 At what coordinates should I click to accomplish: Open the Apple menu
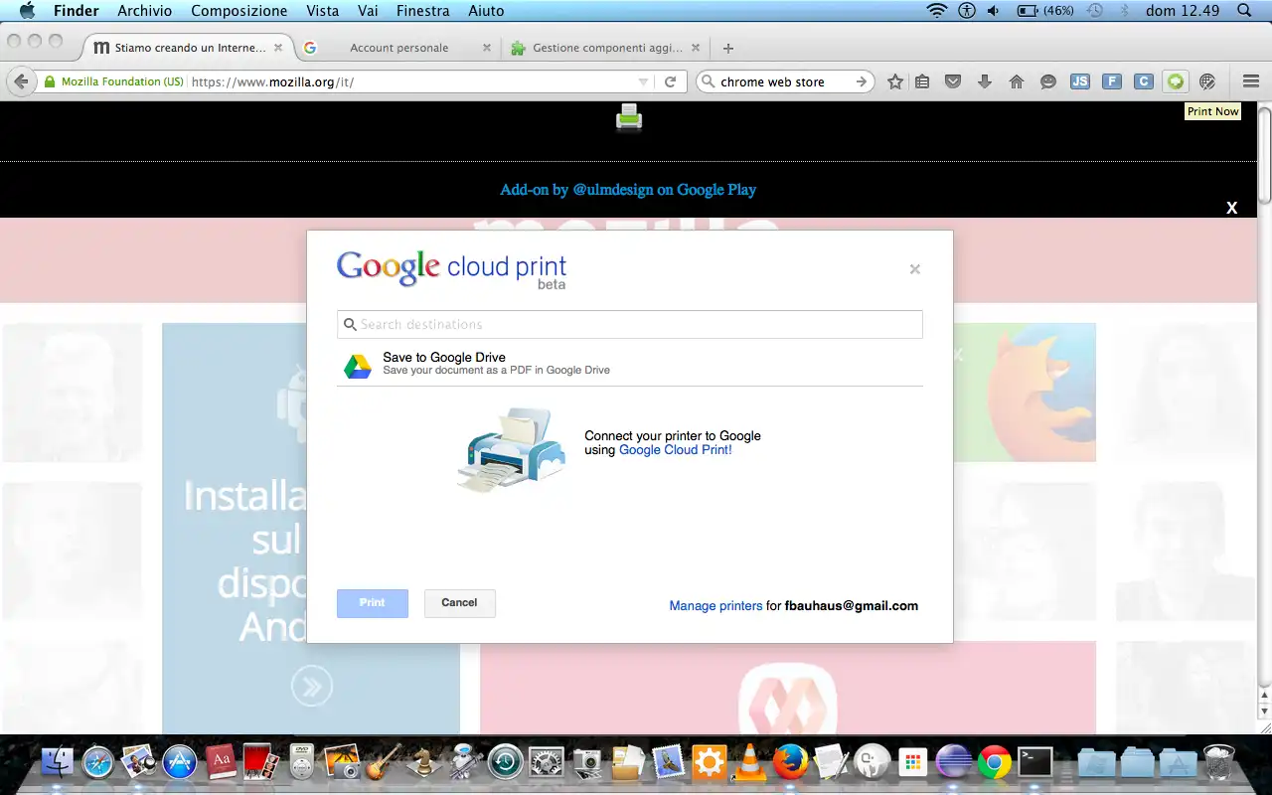[x=27, y=11]
